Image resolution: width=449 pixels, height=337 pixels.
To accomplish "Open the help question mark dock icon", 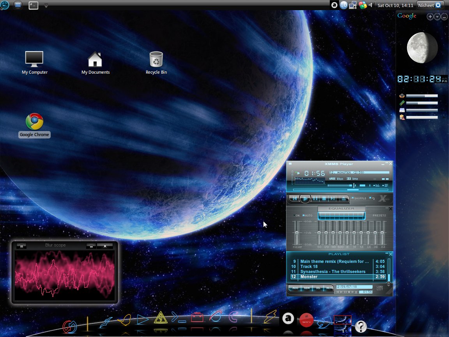I will point(361,326).
